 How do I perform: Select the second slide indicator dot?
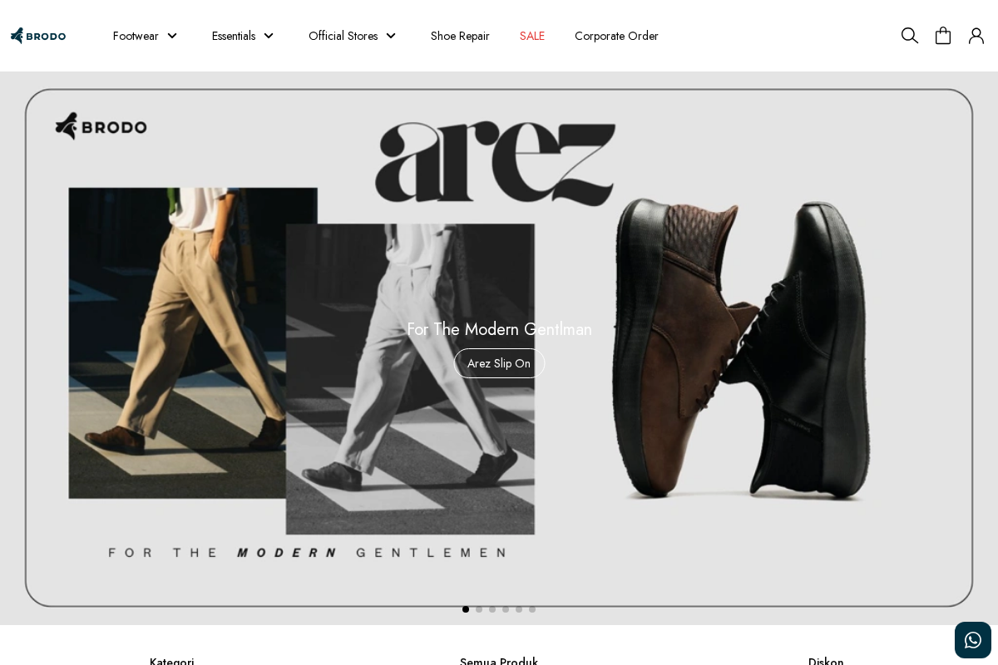pyautogui.click(x=479, y=609)
